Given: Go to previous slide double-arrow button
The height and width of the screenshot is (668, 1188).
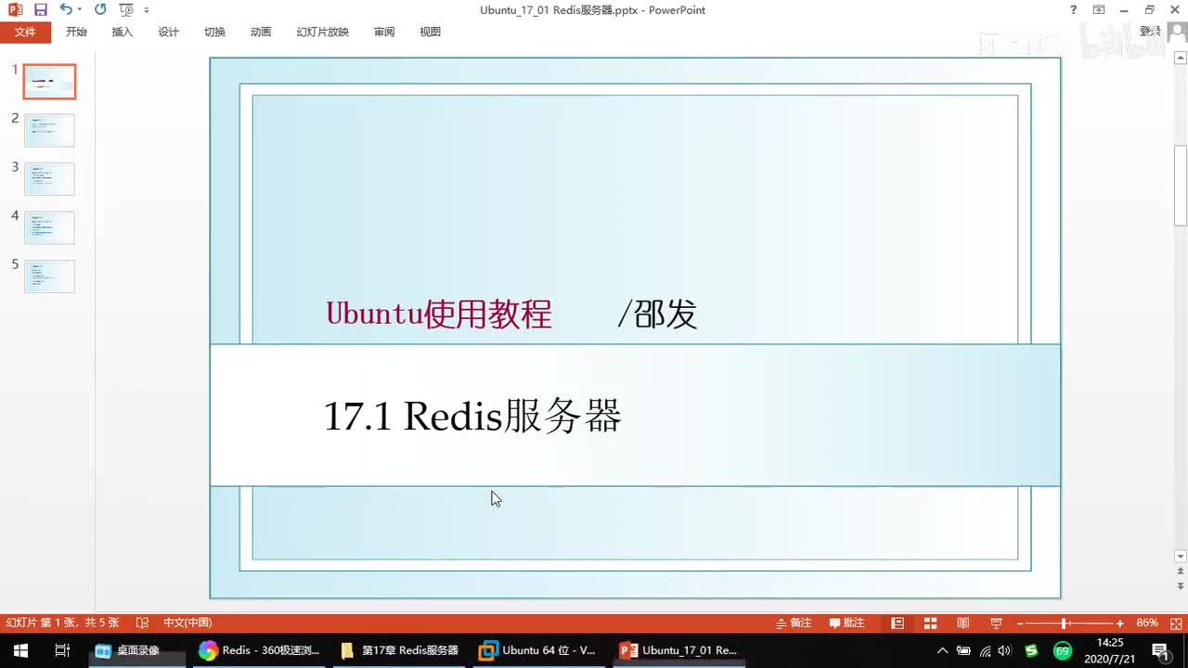Looking at the screenshot, I should coord(1181,572).
